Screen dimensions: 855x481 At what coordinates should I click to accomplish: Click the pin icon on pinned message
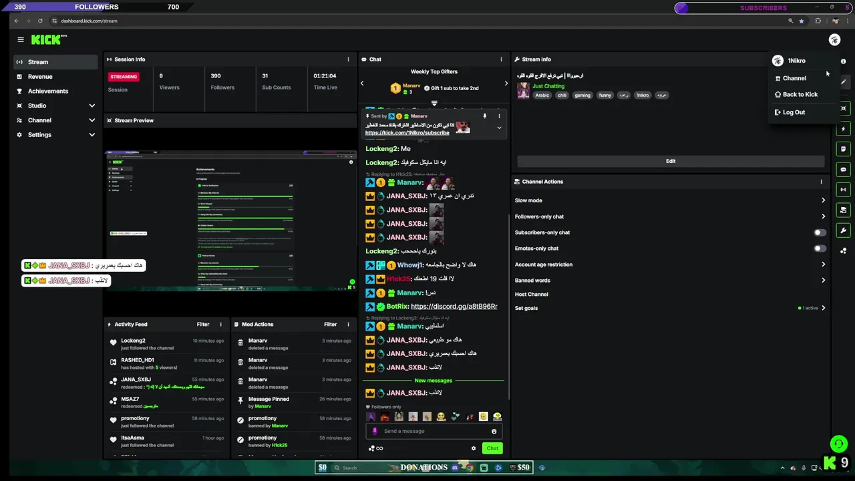(x=485, y=116)
